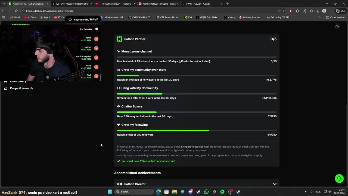The image size is (348, 196).
Task: Click the kickpartners@kick.com email link
Action: click(x=195, y=147)
